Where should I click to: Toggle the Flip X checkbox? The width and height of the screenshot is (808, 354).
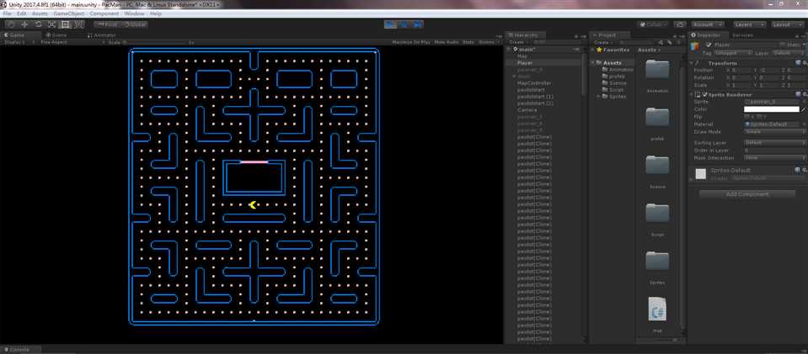tap(746, 117)
